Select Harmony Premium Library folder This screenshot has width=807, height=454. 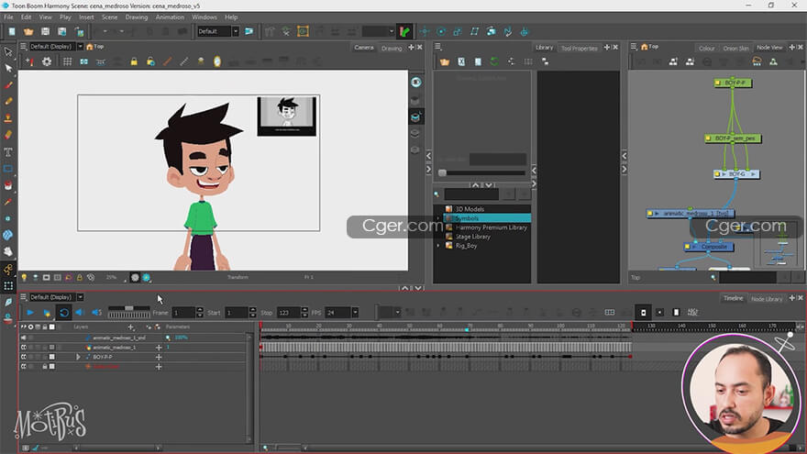click(491, 227)
